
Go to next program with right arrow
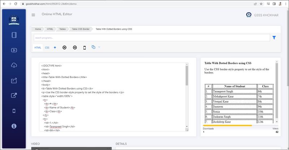(75, 47)
